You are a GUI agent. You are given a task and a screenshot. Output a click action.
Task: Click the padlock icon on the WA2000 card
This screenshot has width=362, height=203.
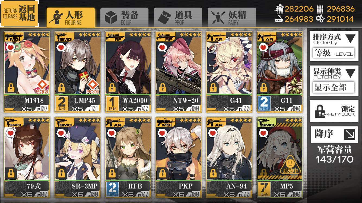pos(112,87)
